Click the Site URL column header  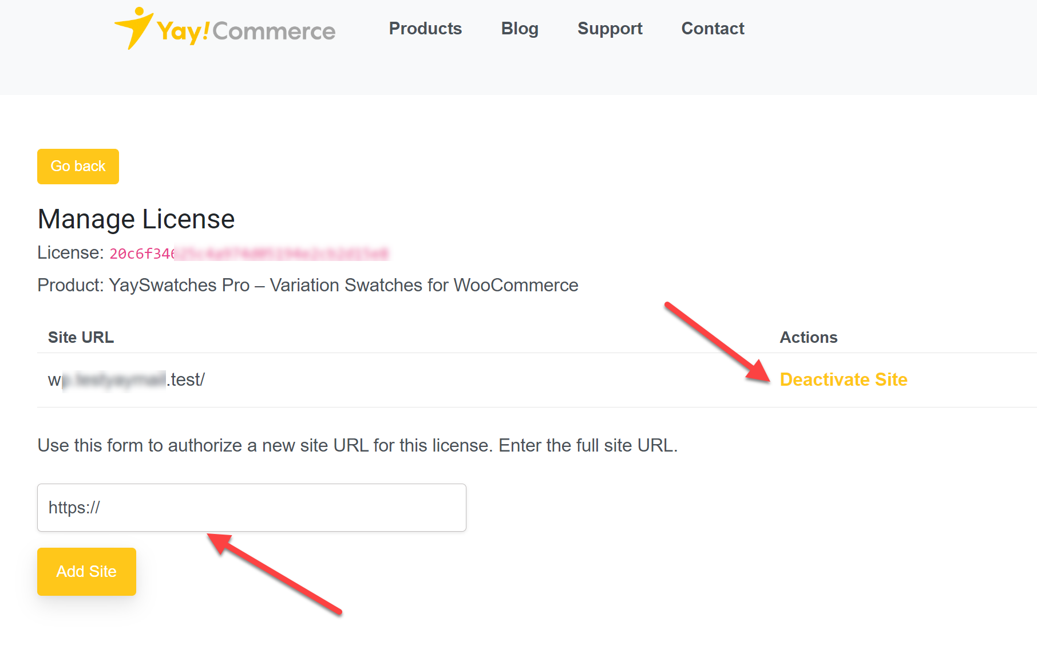pos(81,338)
